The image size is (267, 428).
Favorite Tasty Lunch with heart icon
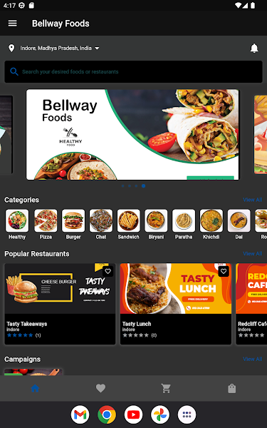[224, 271]
